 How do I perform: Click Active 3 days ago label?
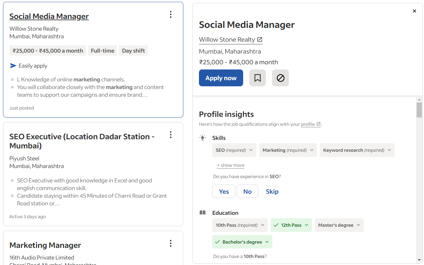(28, 217)
